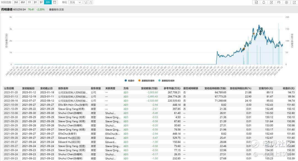This screenshot has height=161, width=298.
Task: Open the 万元 unit dropdown
Action: [75, 2]
